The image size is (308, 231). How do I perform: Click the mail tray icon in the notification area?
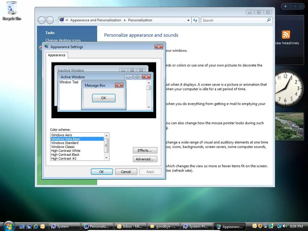click(x=254, y=226)
